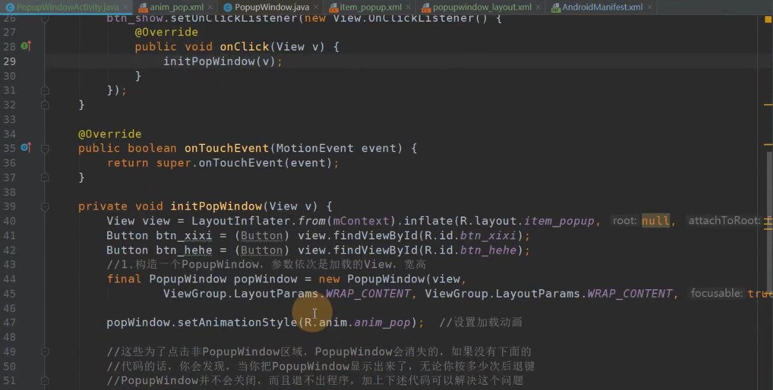This screenshot has height=390, width=773.
Task: Collapse the initPopWindow method at line 39
Action: (x=45, y=206)
